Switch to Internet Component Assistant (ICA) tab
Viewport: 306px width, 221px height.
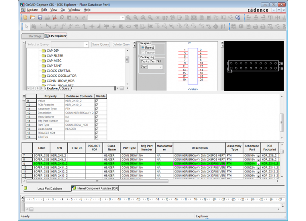coord(95,188)
